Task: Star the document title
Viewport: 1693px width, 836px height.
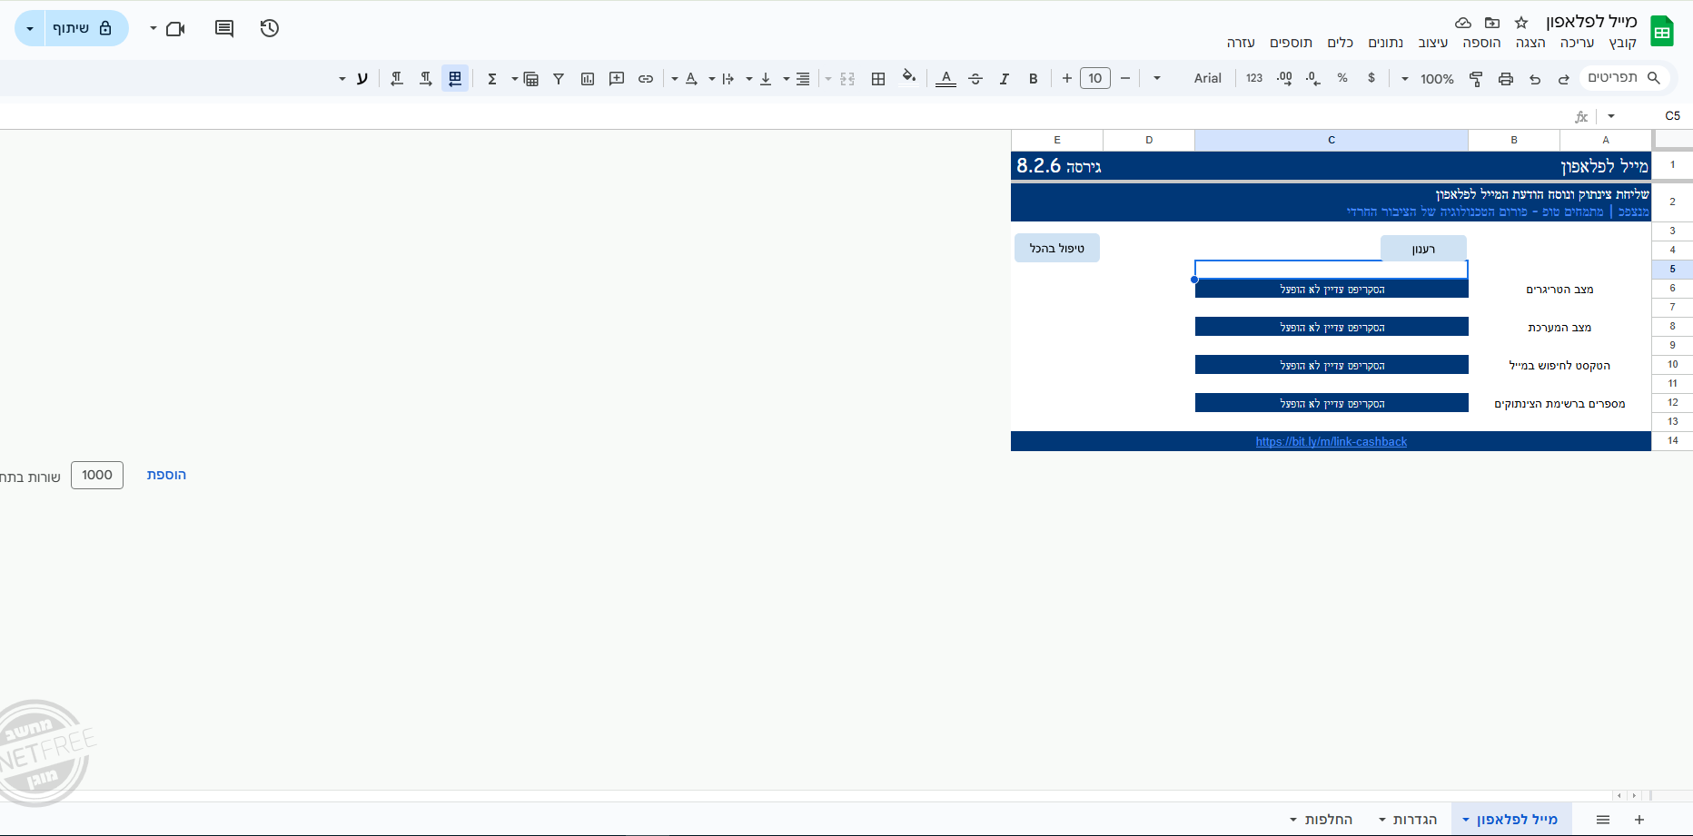Action: pos(1521,23)
